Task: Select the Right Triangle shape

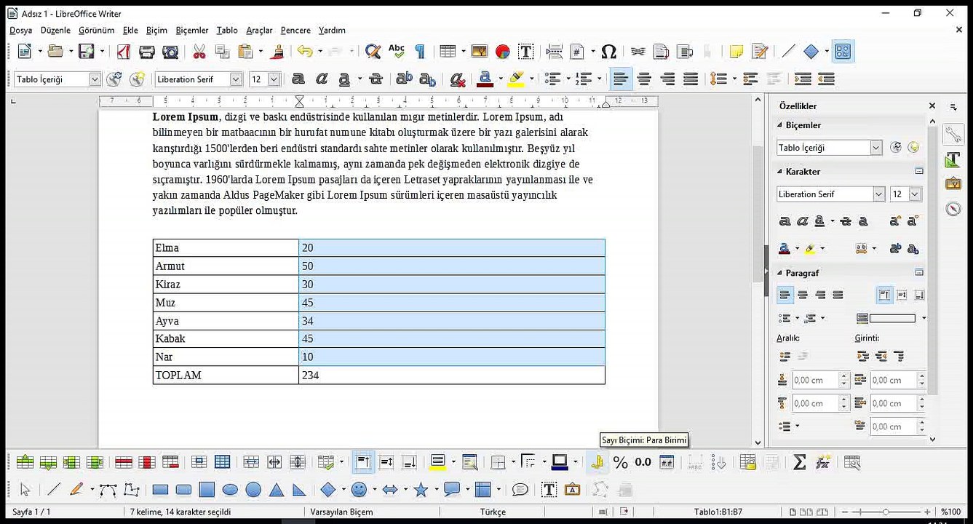Action: point(299,490)
